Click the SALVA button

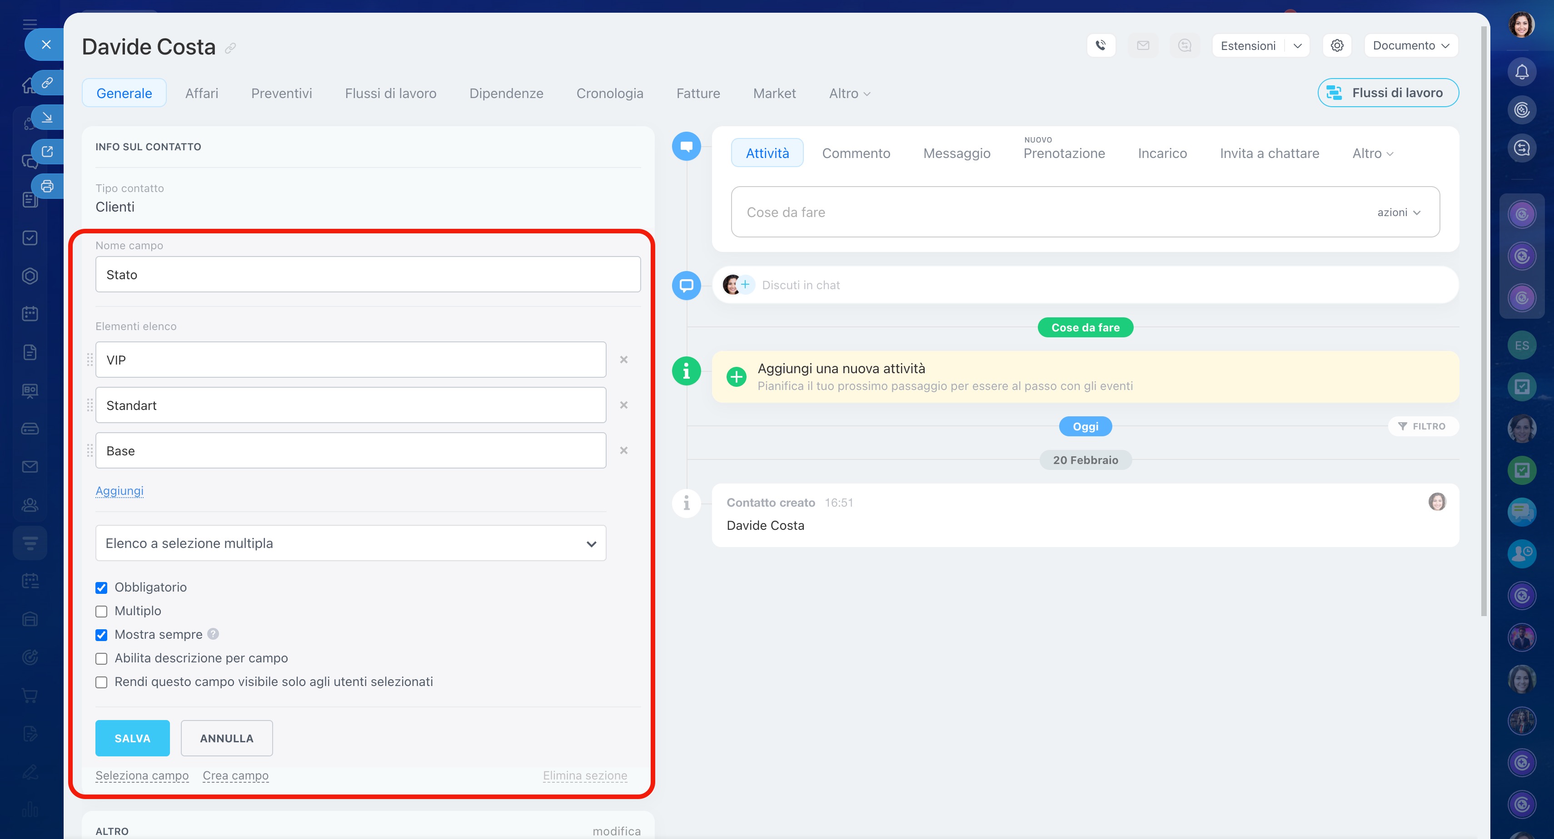tap(132, 738)
